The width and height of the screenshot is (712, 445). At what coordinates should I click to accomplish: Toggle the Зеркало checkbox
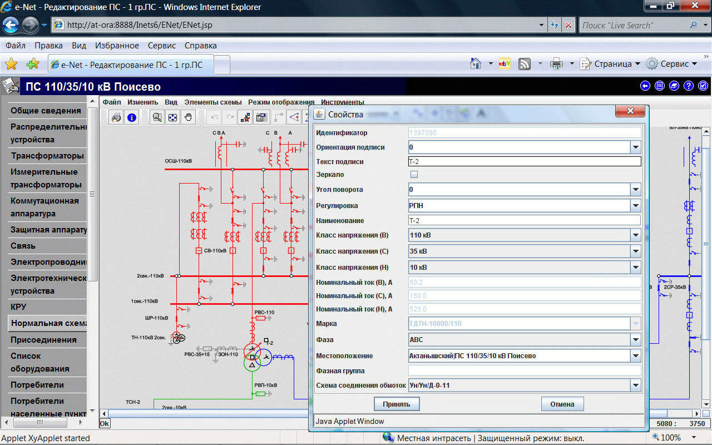(x=414, y=175)
